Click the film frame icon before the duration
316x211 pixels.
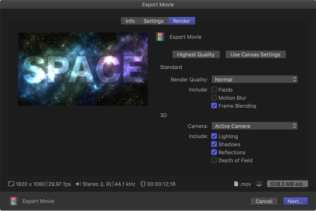tap(143, 184)
